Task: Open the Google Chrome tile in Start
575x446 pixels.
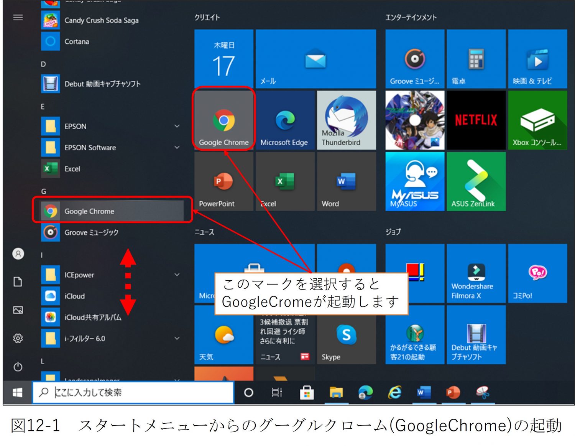Action: [x=223, y=120]
